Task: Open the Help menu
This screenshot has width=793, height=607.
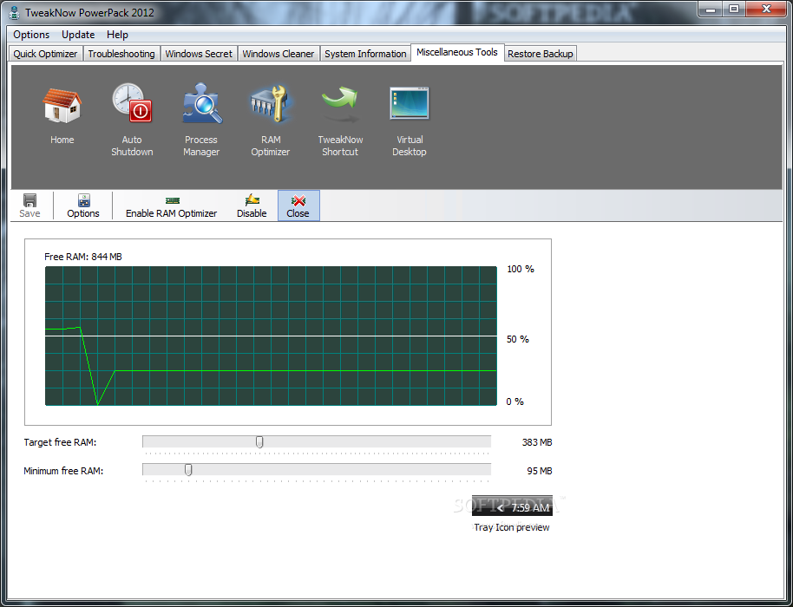Action: 117,35
